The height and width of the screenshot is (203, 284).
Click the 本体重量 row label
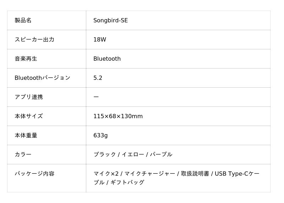(26, 136)
